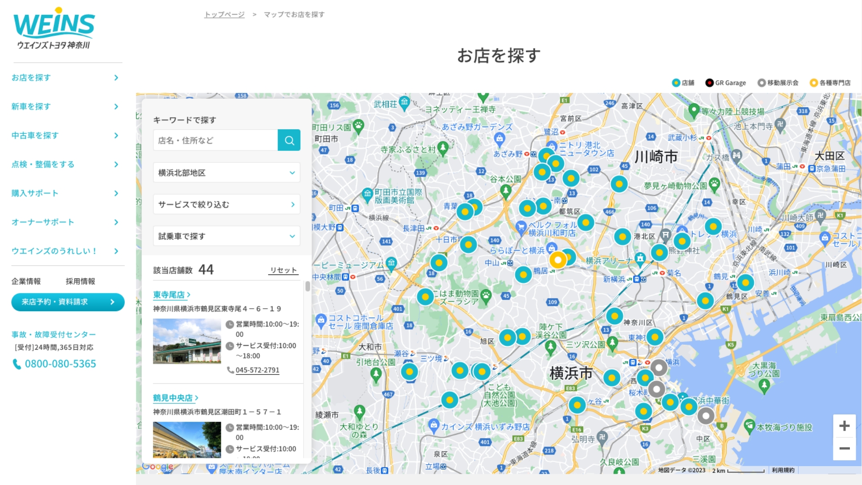The height and width of the screenshot is (485, 862).
Task: Click the WEINS Toyota Kanagawa logo
Action: click(x=54, y=28)
